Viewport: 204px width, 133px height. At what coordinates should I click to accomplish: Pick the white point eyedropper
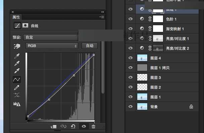tap(17, 71)
